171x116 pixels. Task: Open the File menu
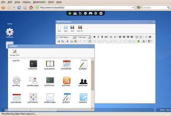click(3, 2)
